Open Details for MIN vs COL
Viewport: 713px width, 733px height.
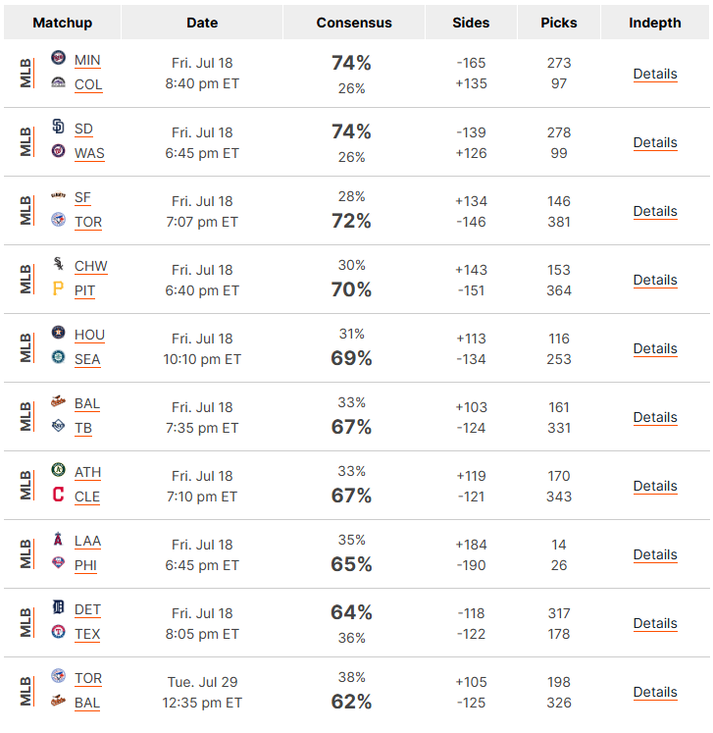(x=655, y=74)
